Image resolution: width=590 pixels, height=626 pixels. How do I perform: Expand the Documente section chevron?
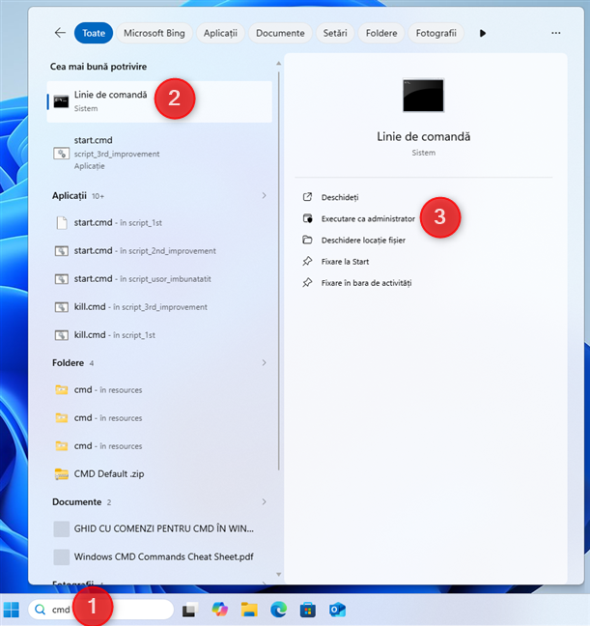[264, 501]
